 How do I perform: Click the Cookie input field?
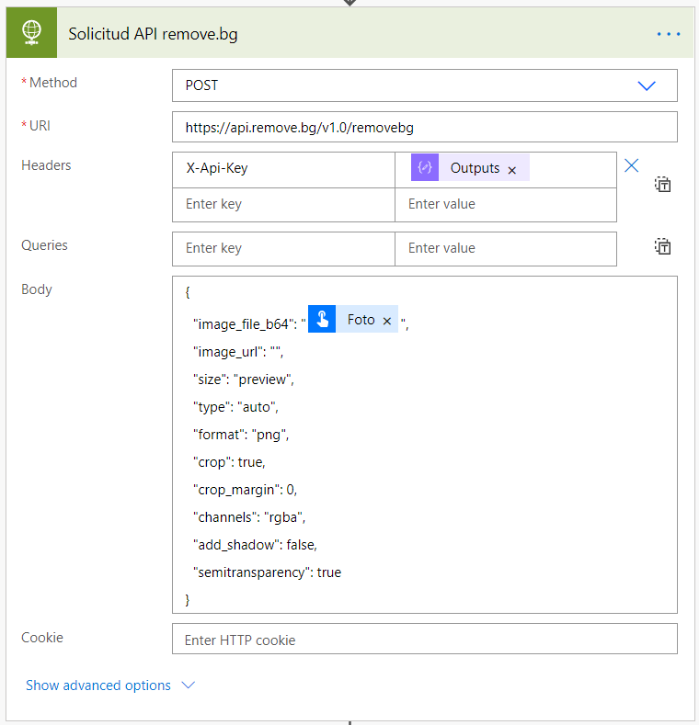[424, 640]
